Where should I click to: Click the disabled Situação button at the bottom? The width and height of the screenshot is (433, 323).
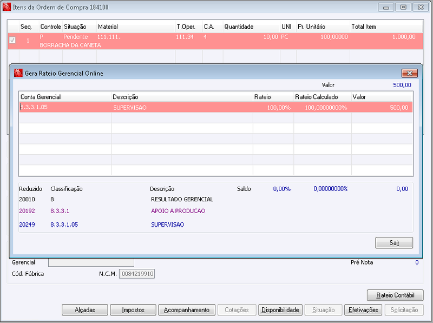point(323,310)
